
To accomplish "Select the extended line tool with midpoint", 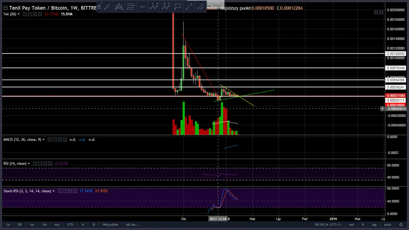I will (x=201, y=6).
